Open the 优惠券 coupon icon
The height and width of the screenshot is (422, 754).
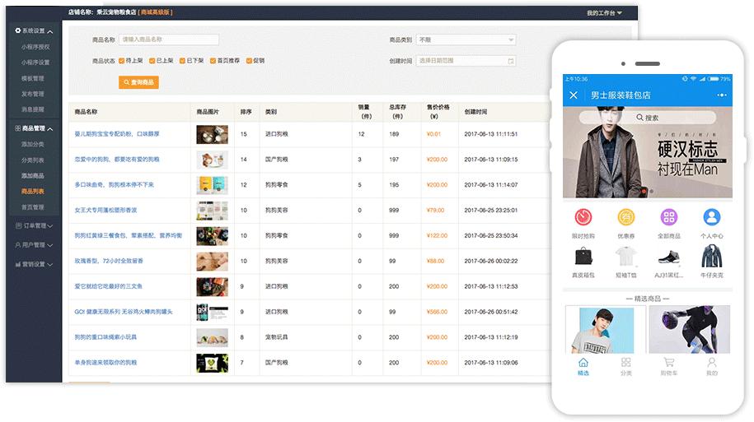pyautogui.click(x=625, y=218)
